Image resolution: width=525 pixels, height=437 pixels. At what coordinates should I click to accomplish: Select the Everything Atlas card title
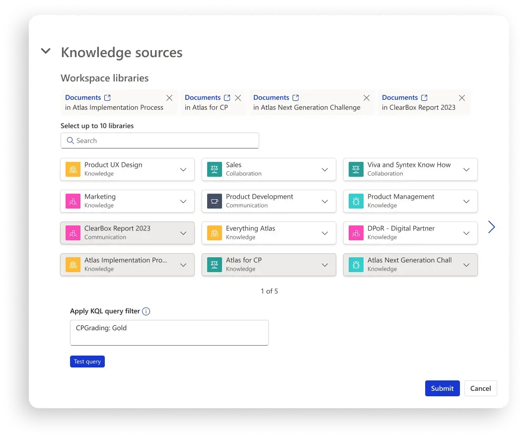250,229
